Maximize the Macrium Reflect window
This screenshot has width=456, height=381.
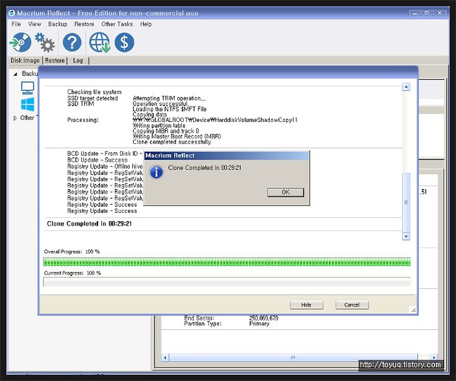[427, 13]
